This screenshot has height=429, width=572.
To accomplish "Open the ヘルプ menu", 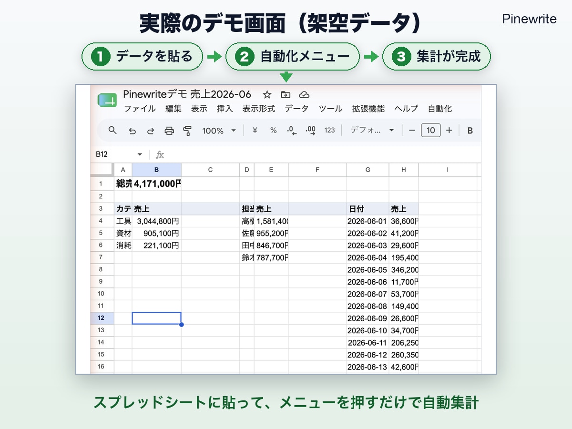I will (406, 109).
